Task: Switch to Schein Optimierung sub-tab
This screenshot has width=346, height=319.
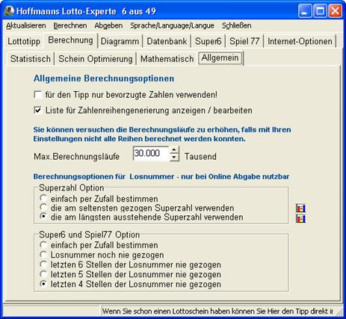Action: [96, 59]
